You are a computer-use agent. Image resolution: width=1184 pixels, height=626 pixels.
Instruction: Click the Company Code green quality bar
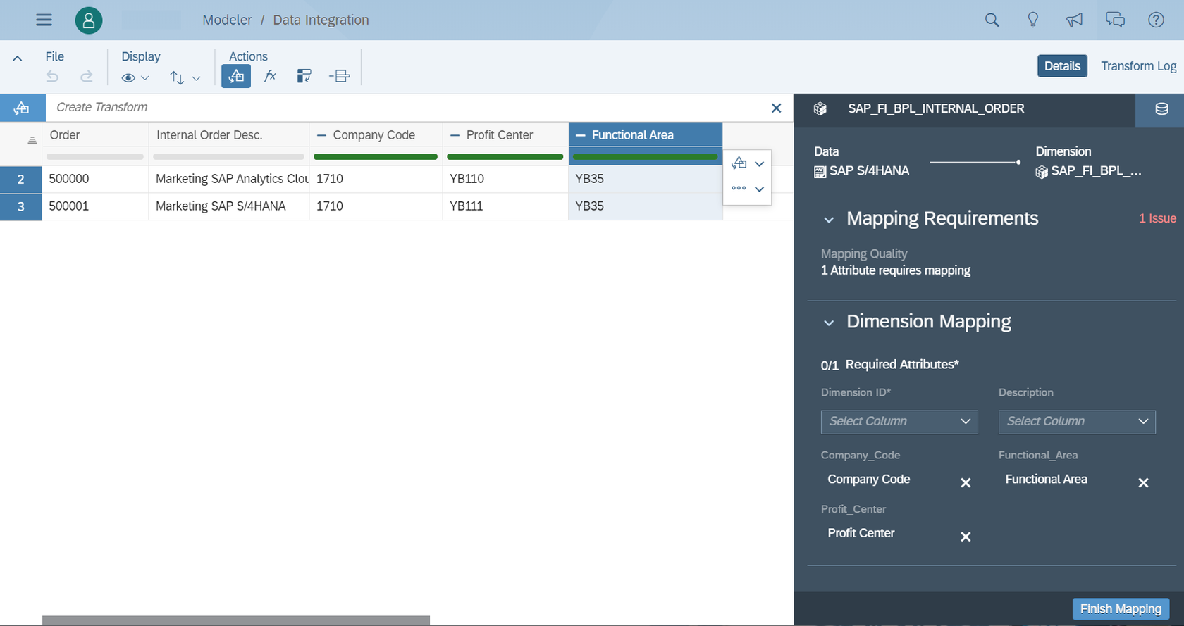(376, 156)
